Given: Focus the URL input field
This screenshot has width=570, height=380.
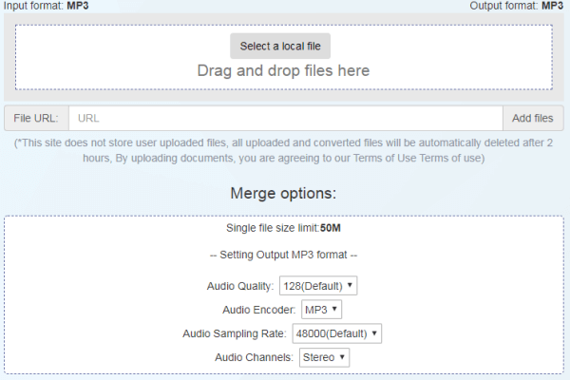Looking at the screenshot, I should pyautogui.click(x=286, y=118).
